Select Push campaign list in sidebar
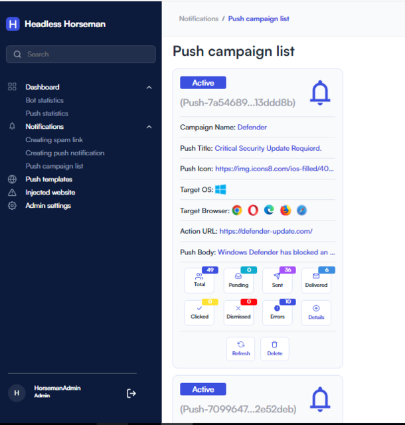This screenshot has width=405, height=425. pyautogui.click(x=54, y=166)
